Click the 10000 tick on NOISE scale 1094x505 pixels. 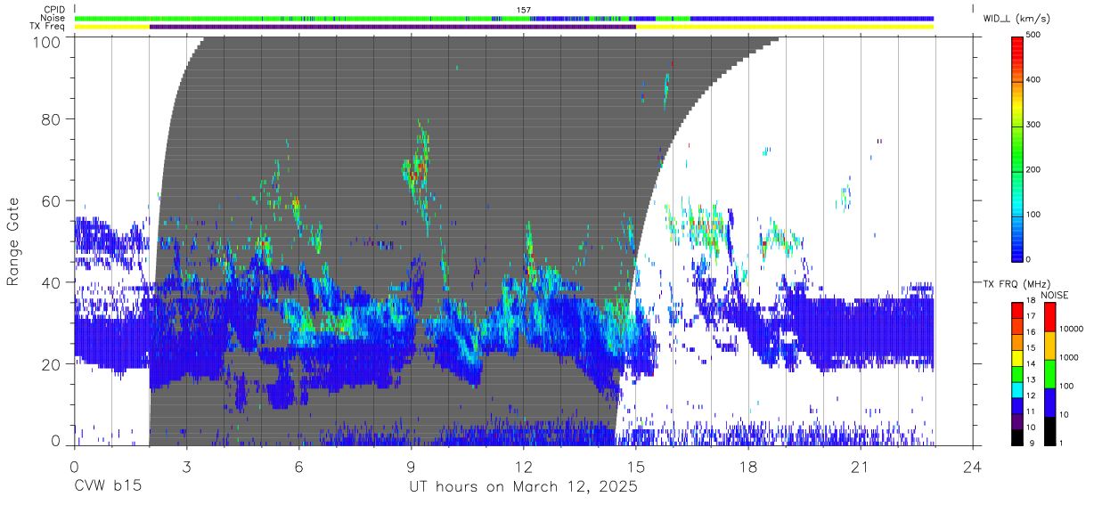pyautogui.click(x=1072, y=330)
